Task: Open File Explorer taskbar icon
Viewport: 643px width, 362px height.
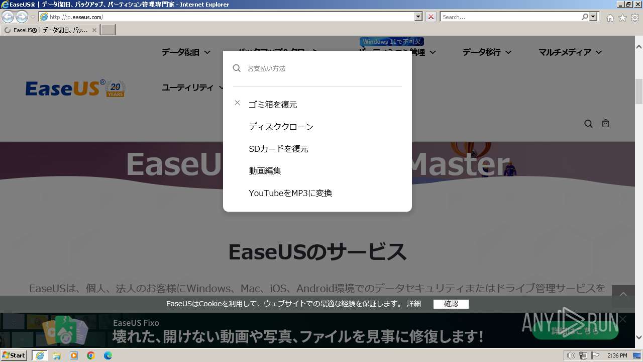Action: tap(57, 355)
